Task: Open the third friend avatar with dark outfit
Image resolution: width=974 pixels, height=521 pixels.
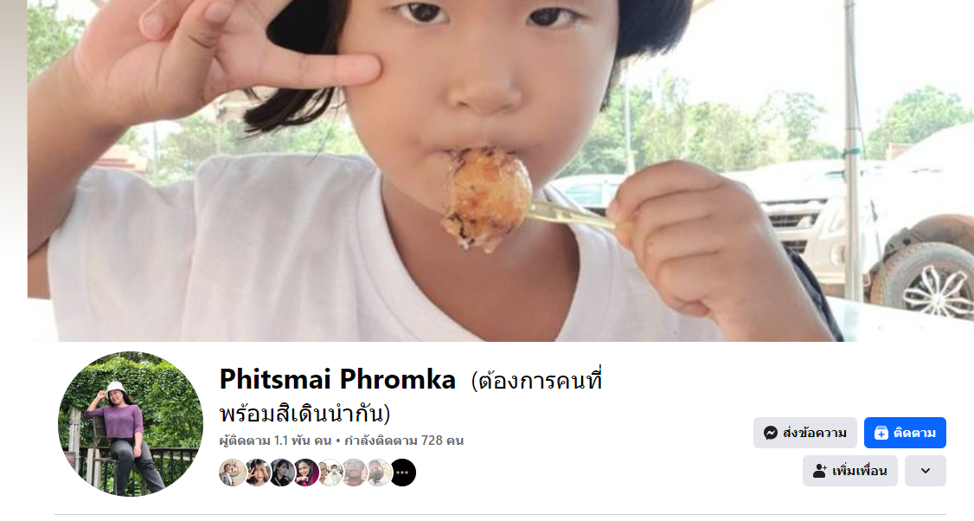Action: [x=281, y=473]
